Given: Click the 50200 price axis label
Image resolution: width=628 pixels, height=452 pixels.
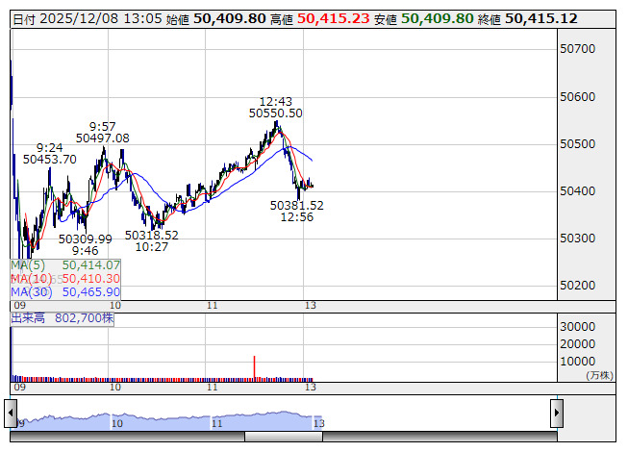Looking at the screenshot, I should pyautogui.click(x=578, y=286).
